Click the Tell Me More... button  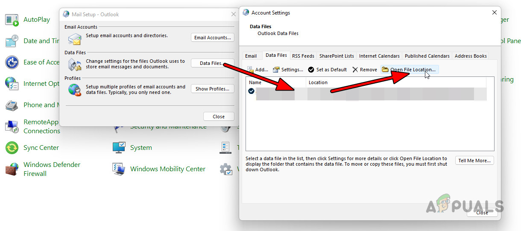tap(474, 161)
